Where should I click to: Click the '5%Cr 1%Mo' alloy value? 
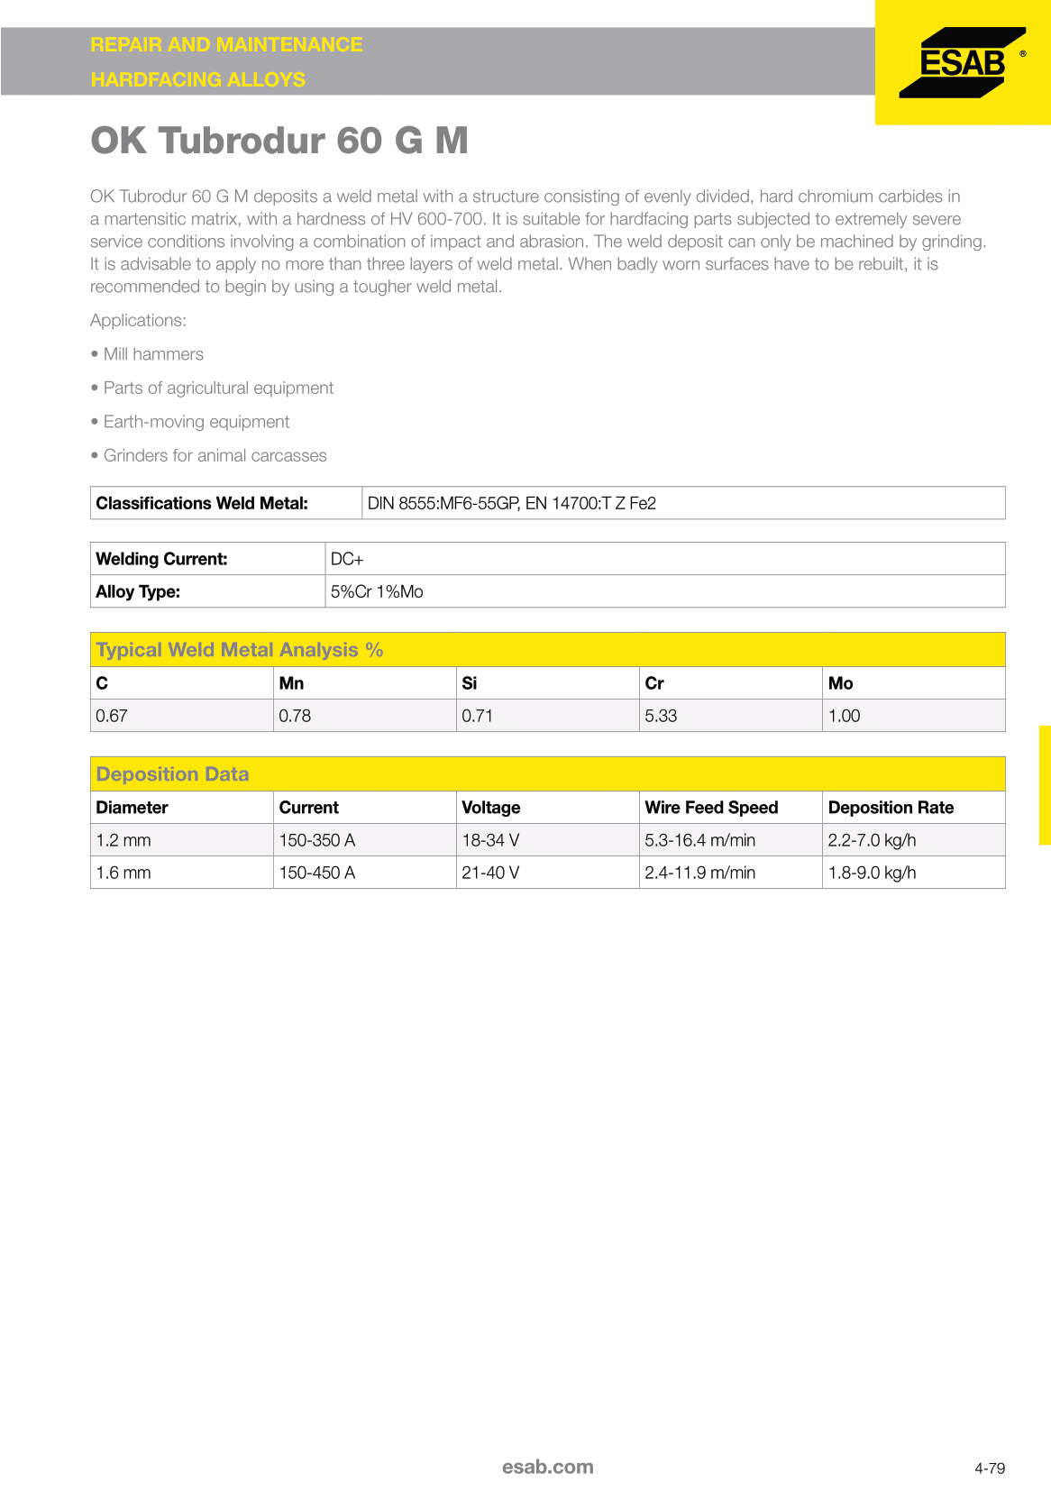(x=377, y=591)
